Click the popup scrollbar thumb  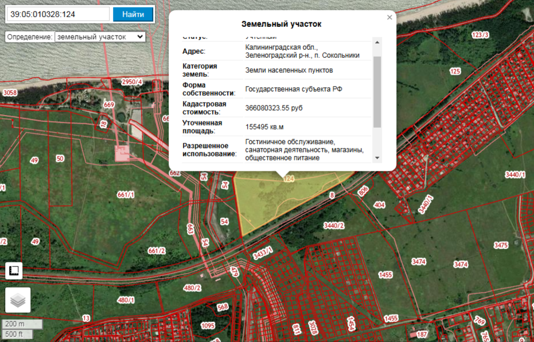pyautogui.click(x=377, y=92)
